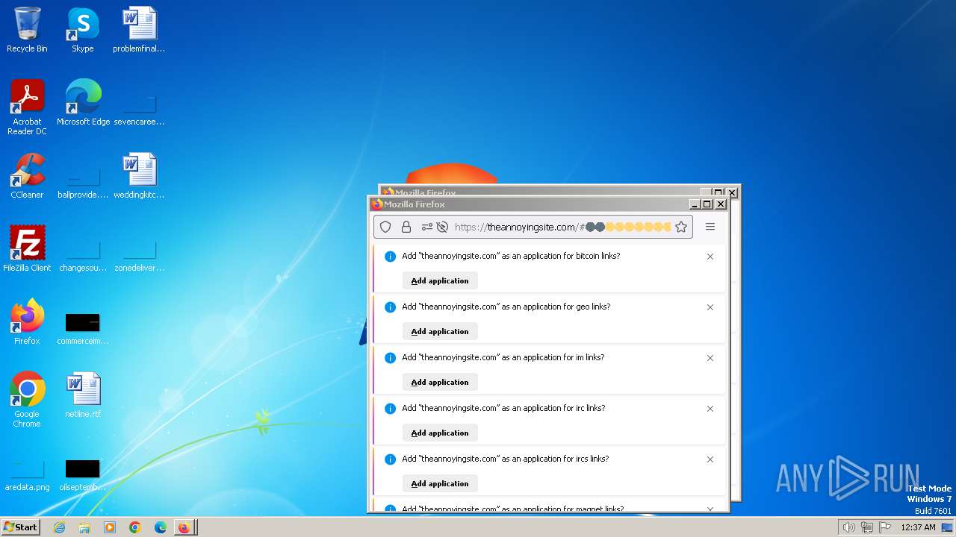Click the Show desktop tray button
Screen dimensions: 956x537
point(947,527)
